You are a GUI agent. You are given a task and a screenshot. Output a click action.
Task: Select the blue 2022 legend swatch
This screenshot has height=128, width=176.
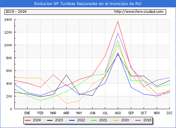72,120
